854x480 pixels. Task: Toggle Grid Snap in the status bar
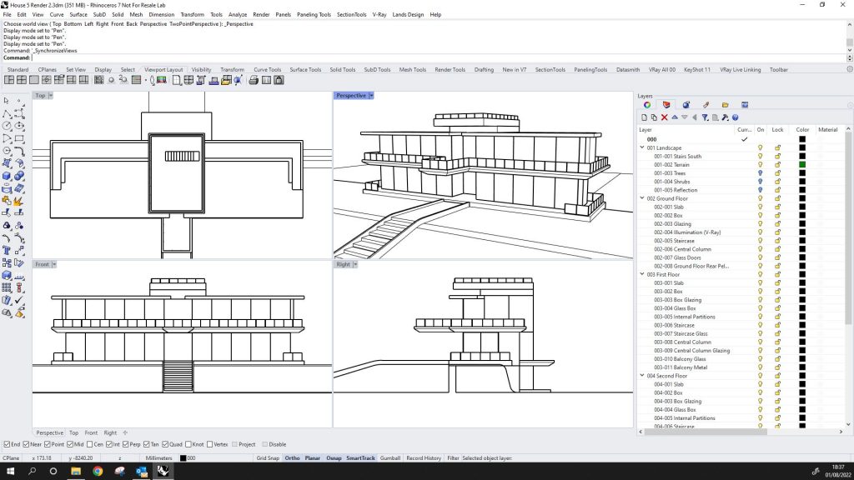click(x=268, y=458)
